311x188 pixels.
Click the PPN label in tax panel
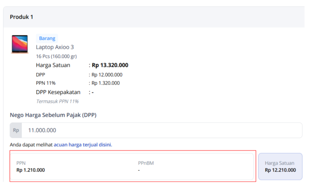coord(21,163)
